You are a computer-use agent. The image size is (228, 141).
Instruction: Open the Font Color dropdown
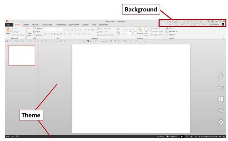(x=71, y=34)
